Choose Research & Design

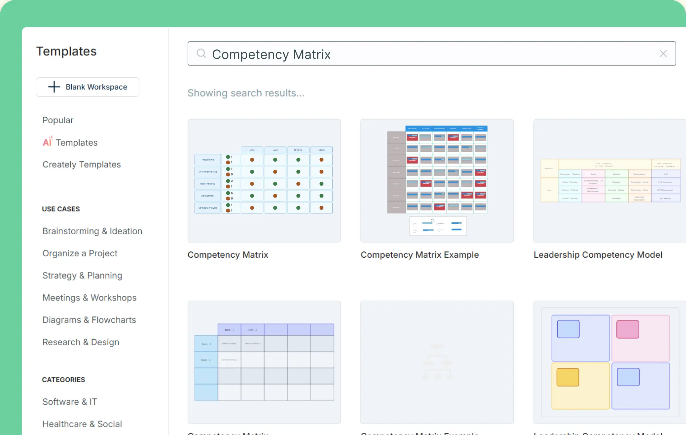pyautogui.click(x=81, y=342)
